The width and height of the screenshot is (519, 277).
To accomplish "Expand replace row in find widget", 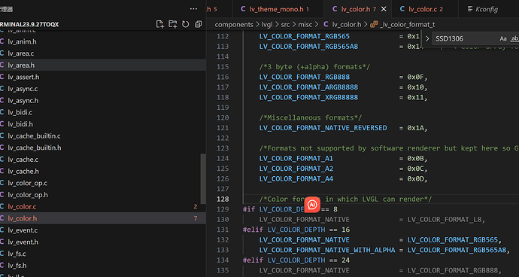I will pos(427,39).
